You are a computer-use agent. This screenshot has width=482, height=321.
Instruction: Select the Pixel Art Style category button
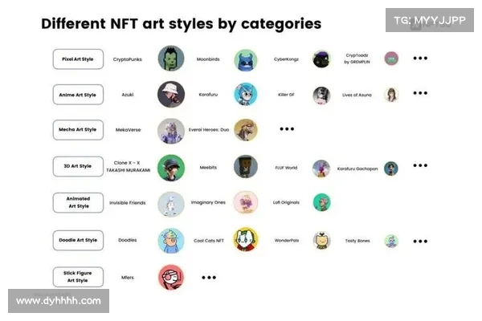point(78,59)
